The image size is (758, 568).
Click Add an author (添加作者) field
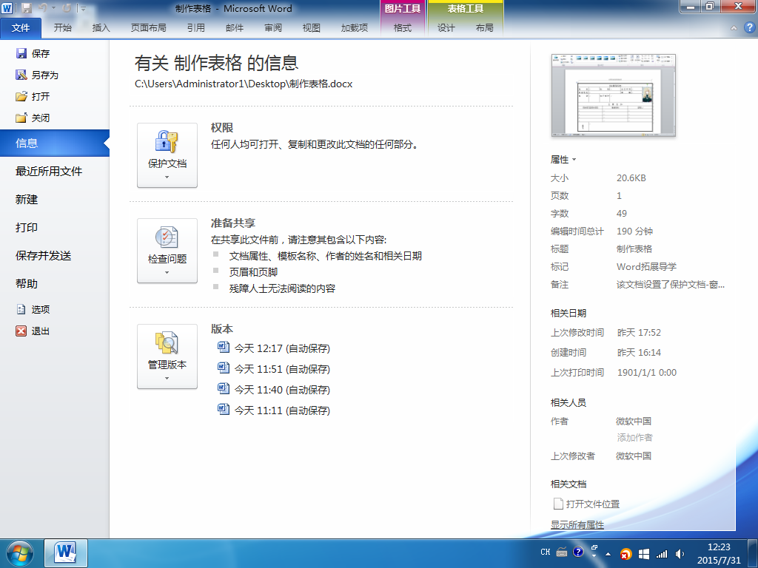coord(634,438)
